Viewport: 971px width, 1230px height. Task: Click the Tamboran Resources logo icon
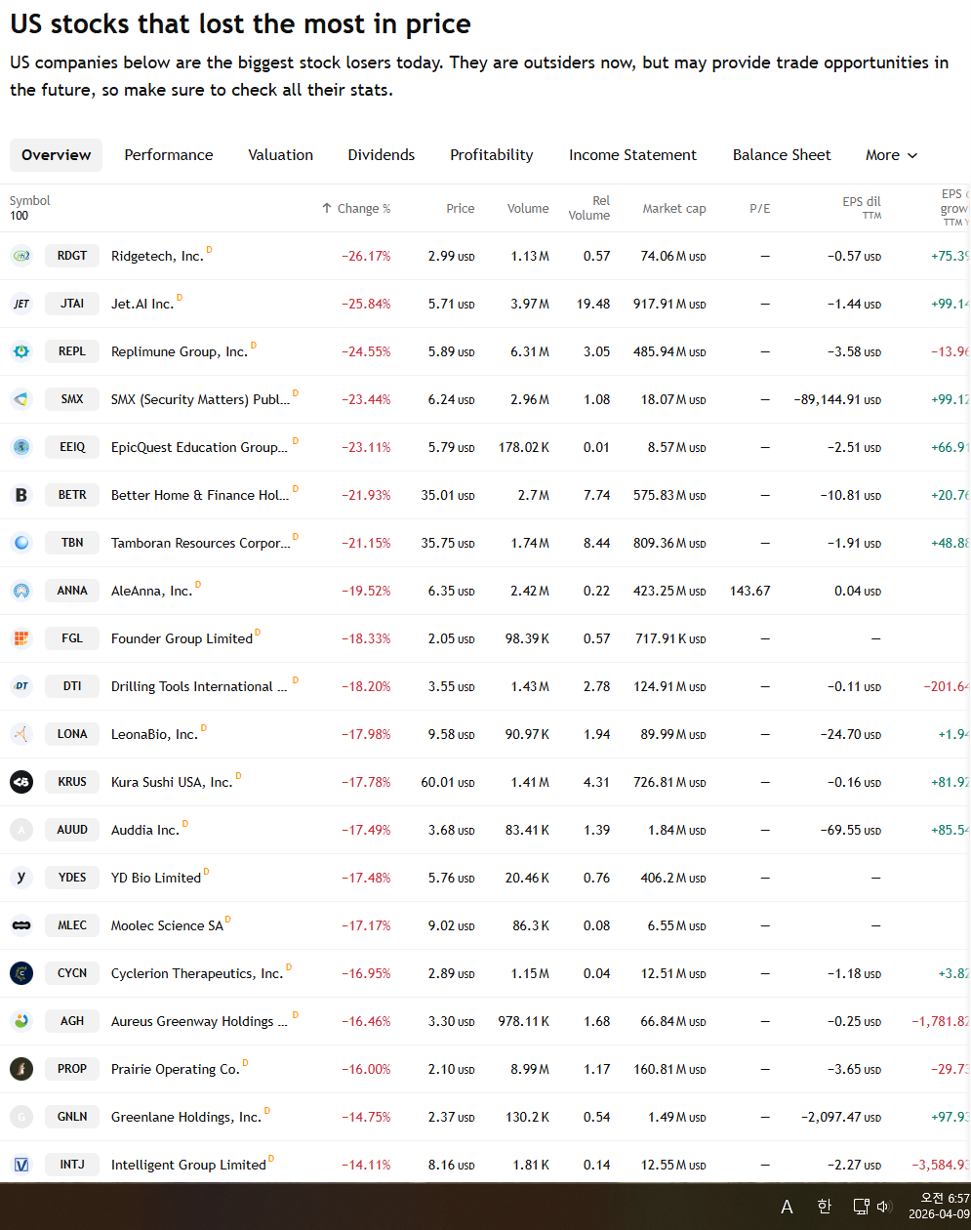(21, 543)
